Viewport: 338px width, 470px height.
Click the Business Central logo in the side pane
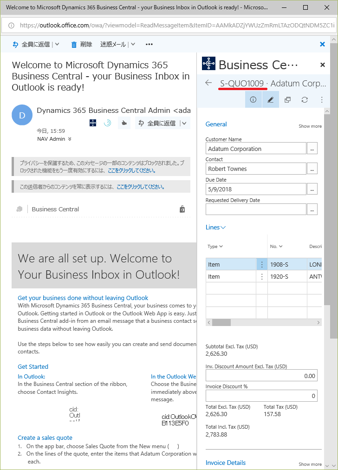click(x=208, y=64)
